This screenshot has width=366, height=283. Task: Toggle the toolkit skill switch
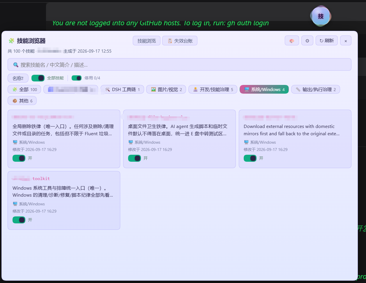click(x=19, y=220)
